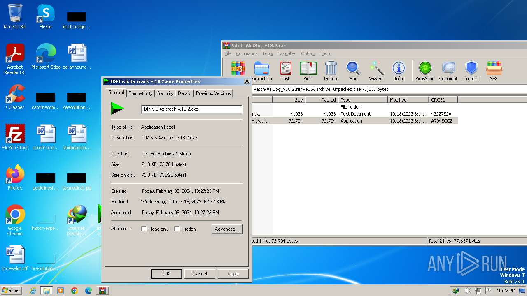Screen dimensions: 527x296
Task: Select the Text Document row in WinRAR
Action: [354, 114]
